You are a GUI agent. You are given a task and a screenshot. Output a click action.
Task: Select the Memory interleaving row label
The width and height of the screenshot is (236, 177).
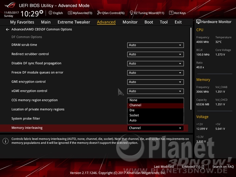click(27, 128)
